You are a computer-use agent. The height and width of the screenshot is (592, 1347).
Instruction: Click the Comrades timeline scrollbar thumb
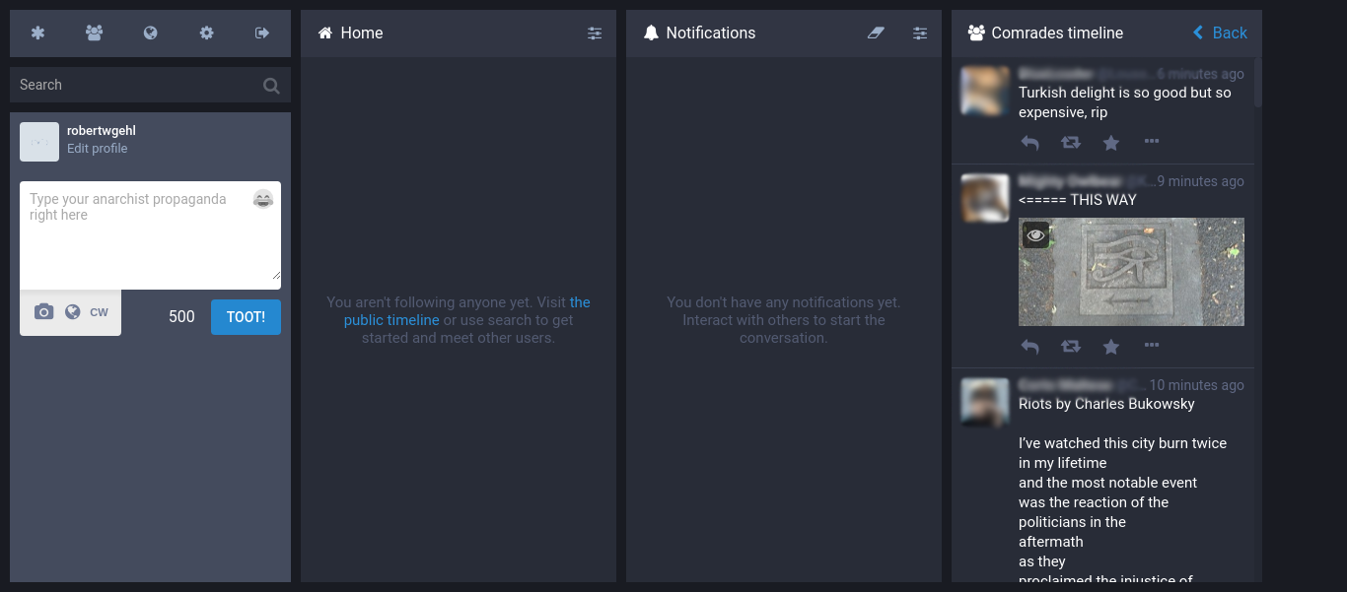tap(1257, 82)
